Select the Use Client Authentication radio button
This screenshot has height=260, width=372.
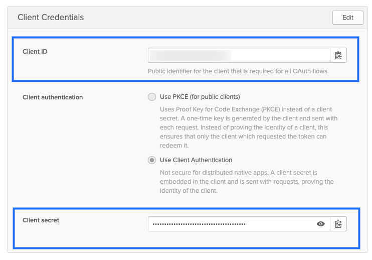(152, 160)
